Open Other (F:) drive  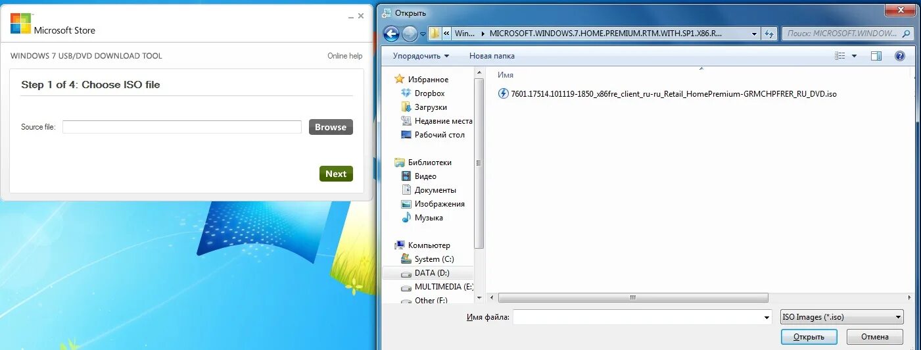[x=431, y=300]
